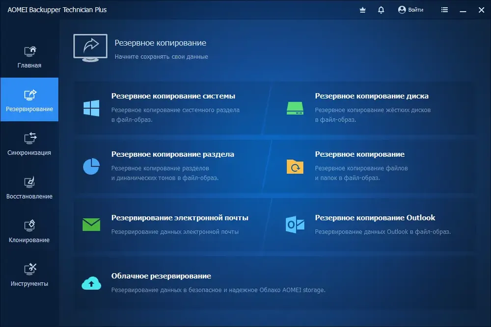Click the Windows logo system backup icon

tap(91, 108)
